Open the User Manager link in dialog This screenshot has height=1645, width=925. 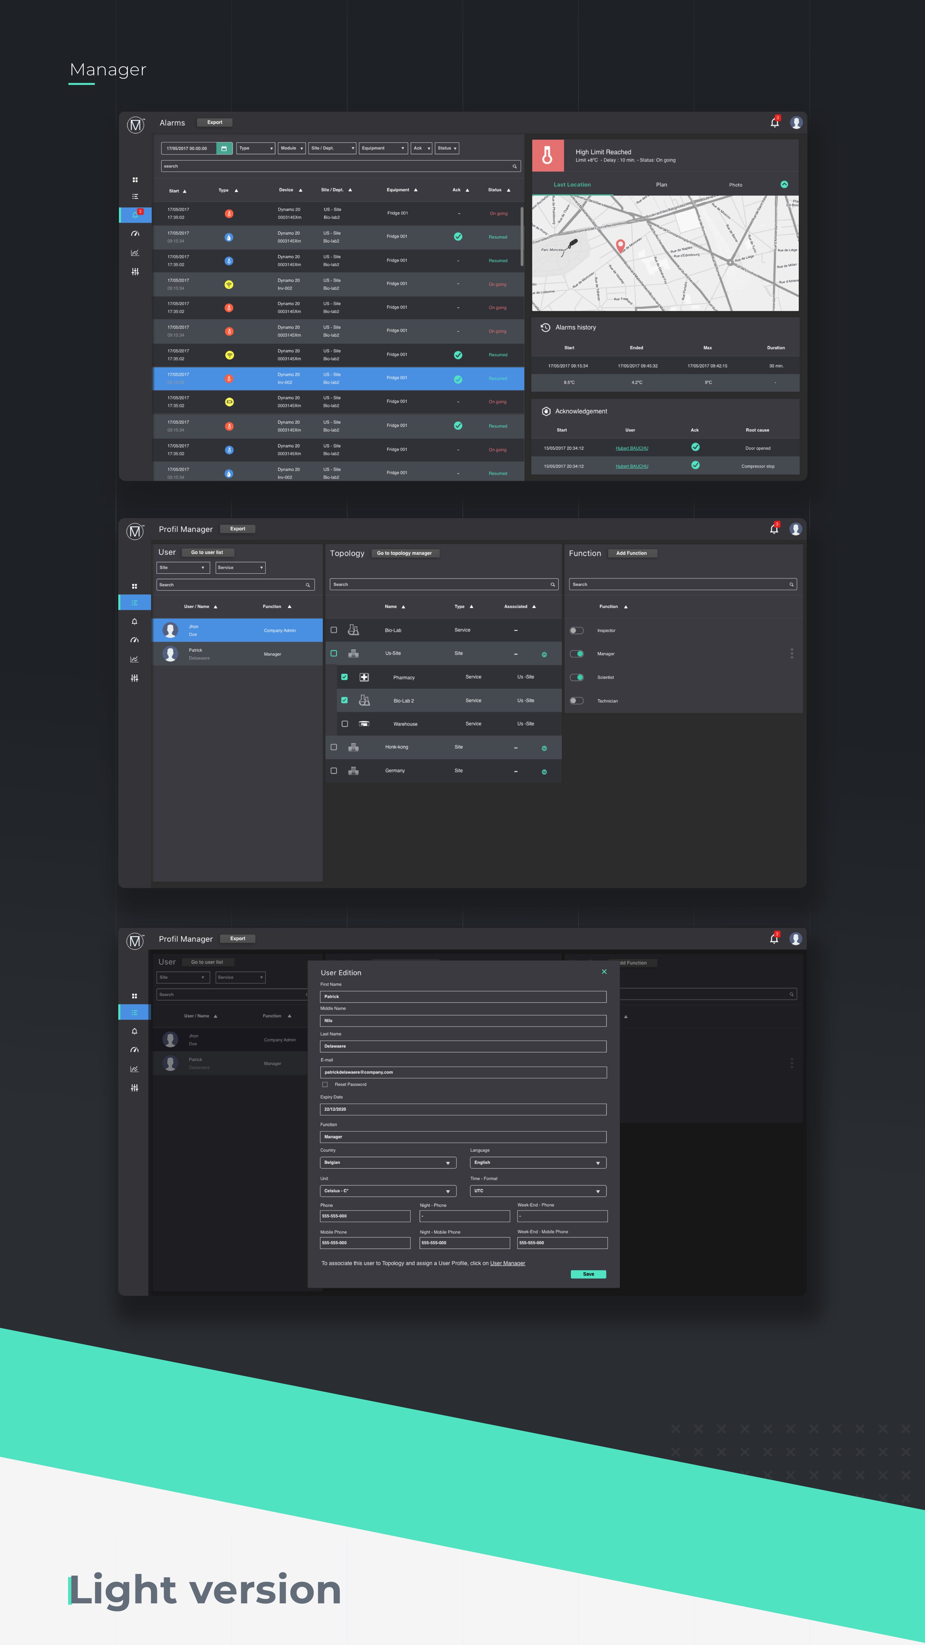(x=507, y=1263)
